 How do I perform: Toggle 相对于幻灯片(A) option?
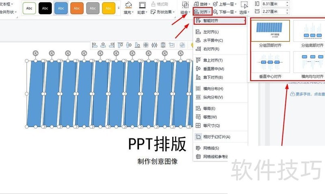[x=220, y=137]
